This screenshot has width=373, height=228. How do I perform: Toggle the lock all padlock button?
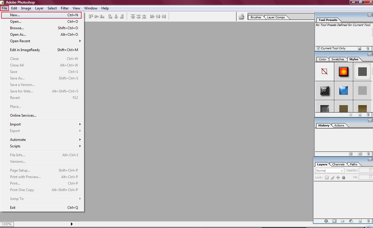point(343,177)
